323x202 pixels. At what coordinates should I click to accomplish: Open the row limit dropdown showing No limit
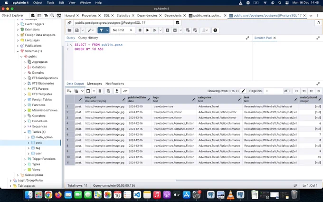tap(123, 30)
